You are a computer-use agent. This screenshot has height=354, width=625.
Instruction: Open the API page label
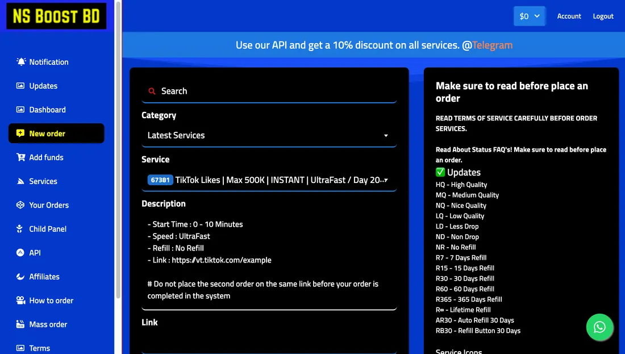coord(35,253)
